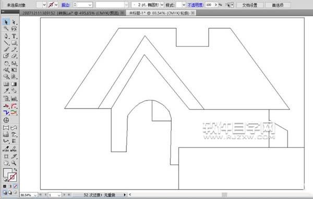Click the 首选项 button
This screenshot has width=313, height=199.
(278, 5)
